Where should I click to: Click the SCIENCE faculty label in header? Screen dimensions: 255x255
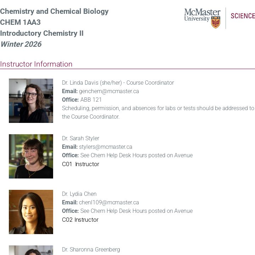click(x=243, y=16)
